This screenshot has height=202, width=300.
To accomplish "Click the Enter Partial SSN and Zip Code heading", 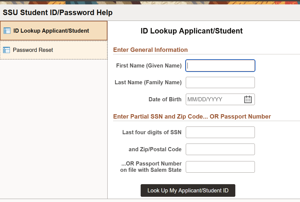I will click(192, 116).
